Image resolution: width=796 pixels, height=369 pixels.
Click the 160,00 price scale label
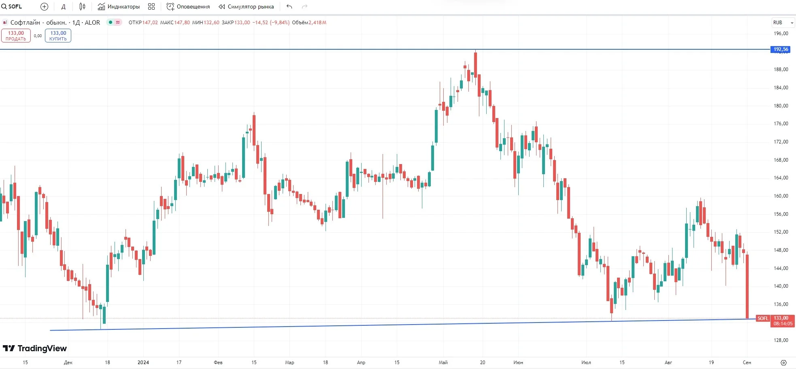781,196
